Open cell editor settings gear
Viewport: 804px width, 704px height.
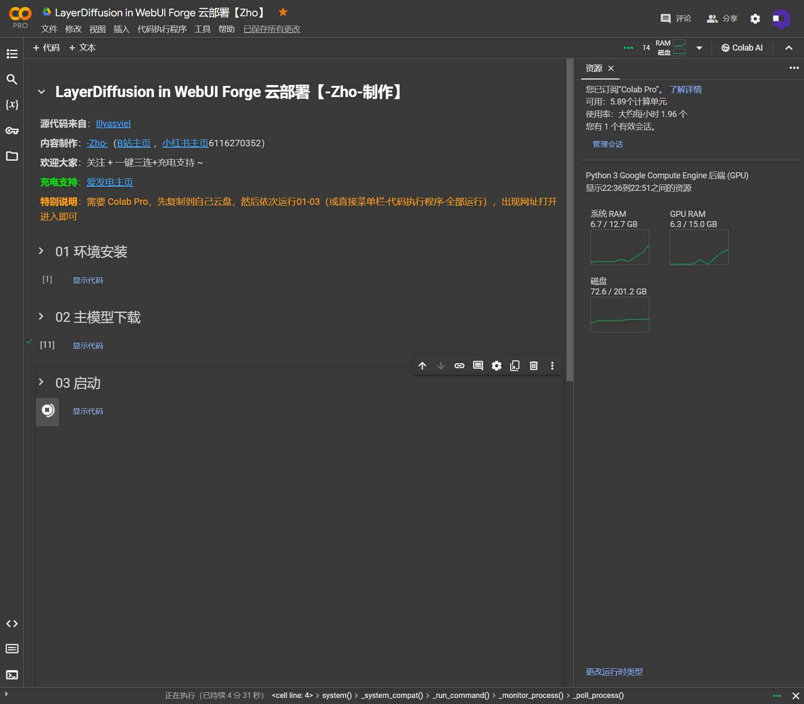tap(497, 366)
